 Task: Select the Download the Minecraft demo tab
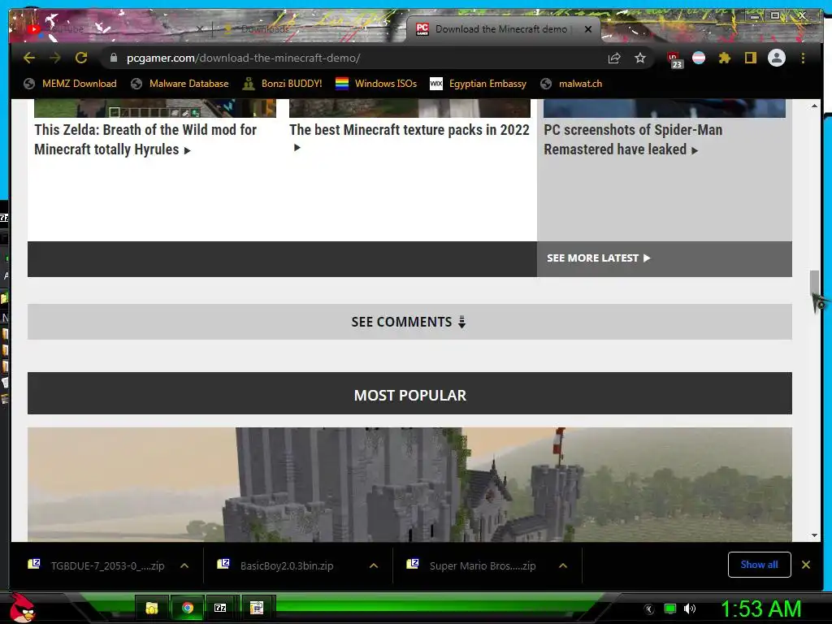tap(503, 29)
